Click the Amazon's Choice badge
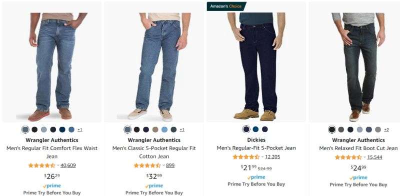This screenshot has width=400, height=196. pyautogui.click(x=226, y=6)
